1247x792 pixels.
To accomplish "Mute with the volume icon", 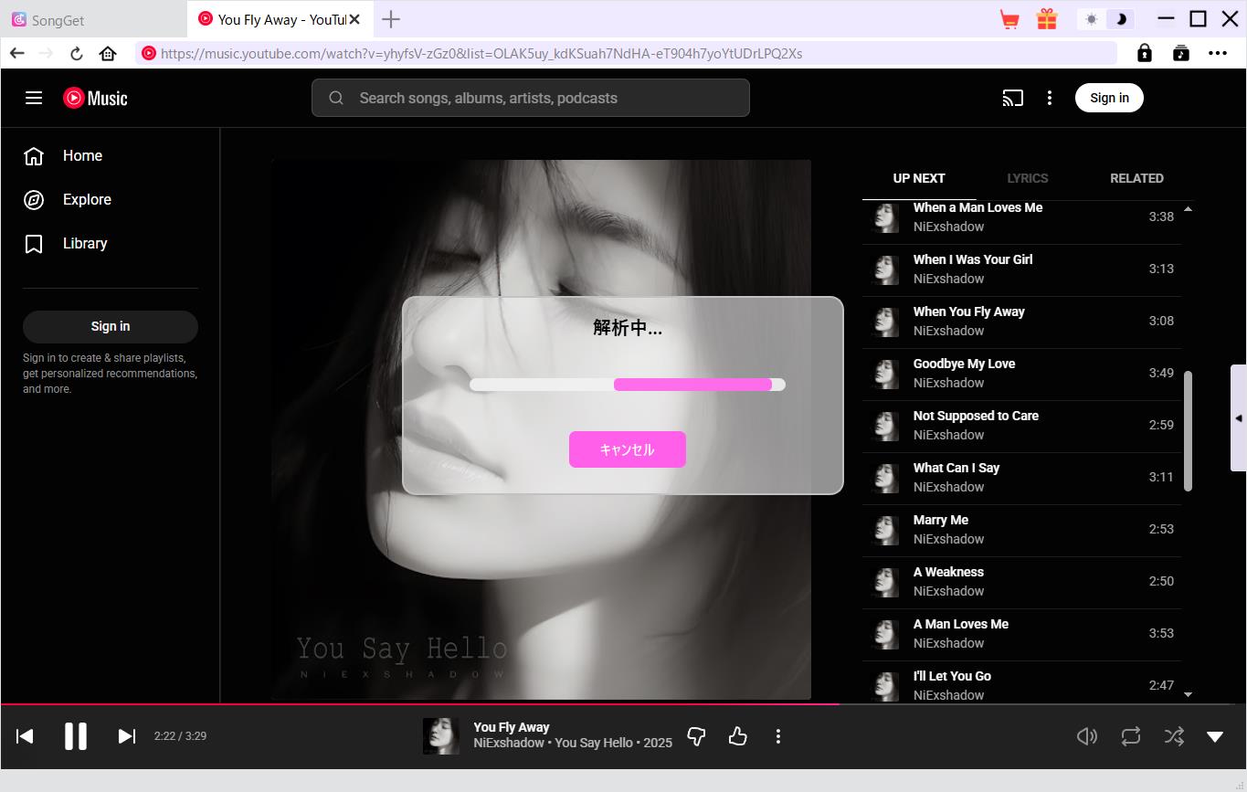I will [x=1087, y=735].
